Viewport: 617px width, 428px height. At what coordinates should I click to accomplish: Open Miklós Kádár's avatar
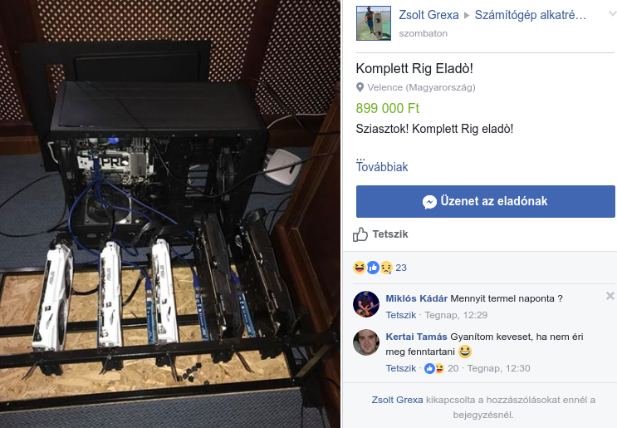tap(366, 304)
